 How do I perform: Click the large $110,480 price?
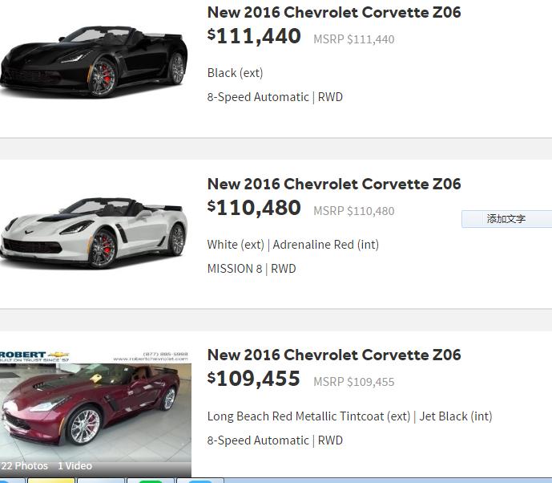coord(254,208)
